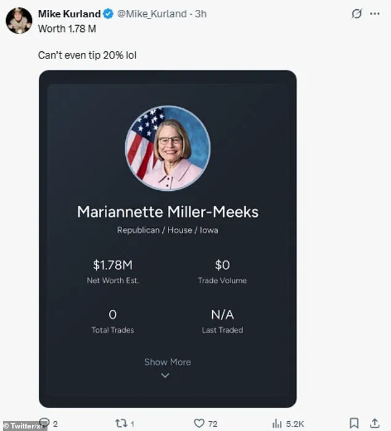Select the Mariannette Miller-Meeks name heading
The image size is (391, 431).
(x=168, y=212)
